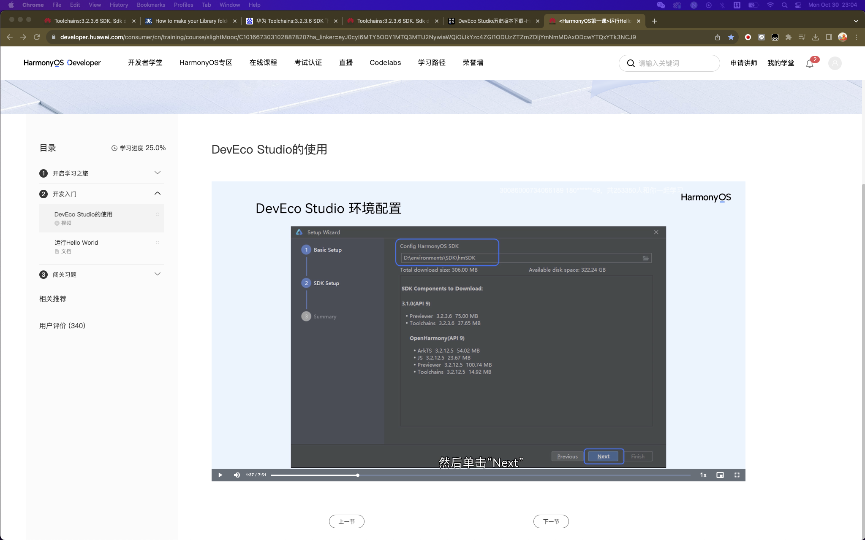865x540 pixels.
Task: Click the keyword search field
Action: point(669,63)
